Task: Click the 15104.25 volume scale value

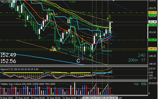Action: pyautogui.click(x=153, y=83)
